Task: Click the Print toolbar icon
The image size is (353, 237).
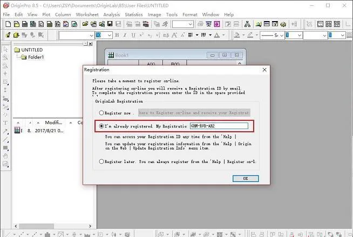Action: pos(200,24)
